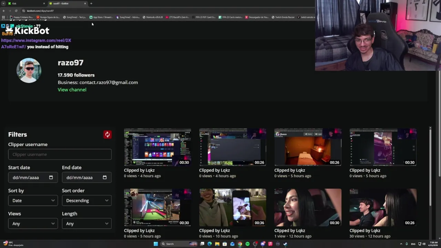Image resolution: width=441 pixels, height=248 pixels.
Task: Click the End date input field
Action: (87, 177)
